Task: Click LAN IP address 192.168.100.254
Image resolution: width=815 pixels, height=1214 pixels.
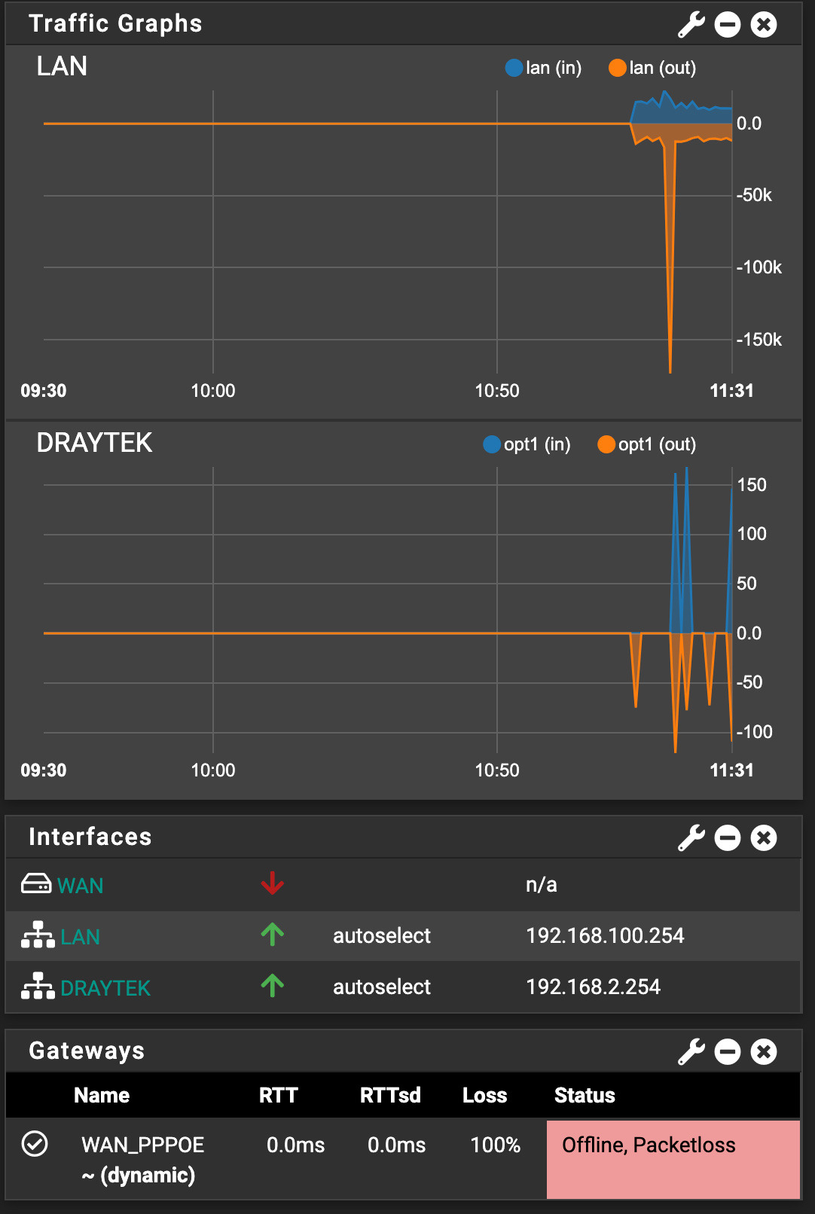Action: [x=605, y=935]
